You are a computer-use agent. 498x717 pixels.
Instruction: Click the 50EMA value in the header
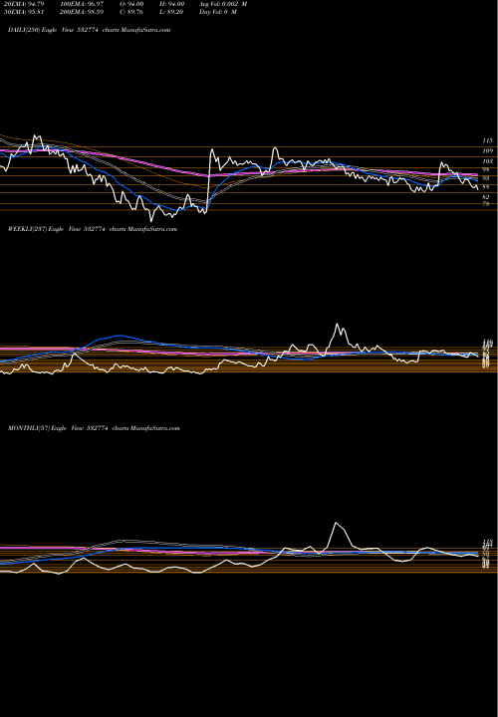[x=22, y=11]
